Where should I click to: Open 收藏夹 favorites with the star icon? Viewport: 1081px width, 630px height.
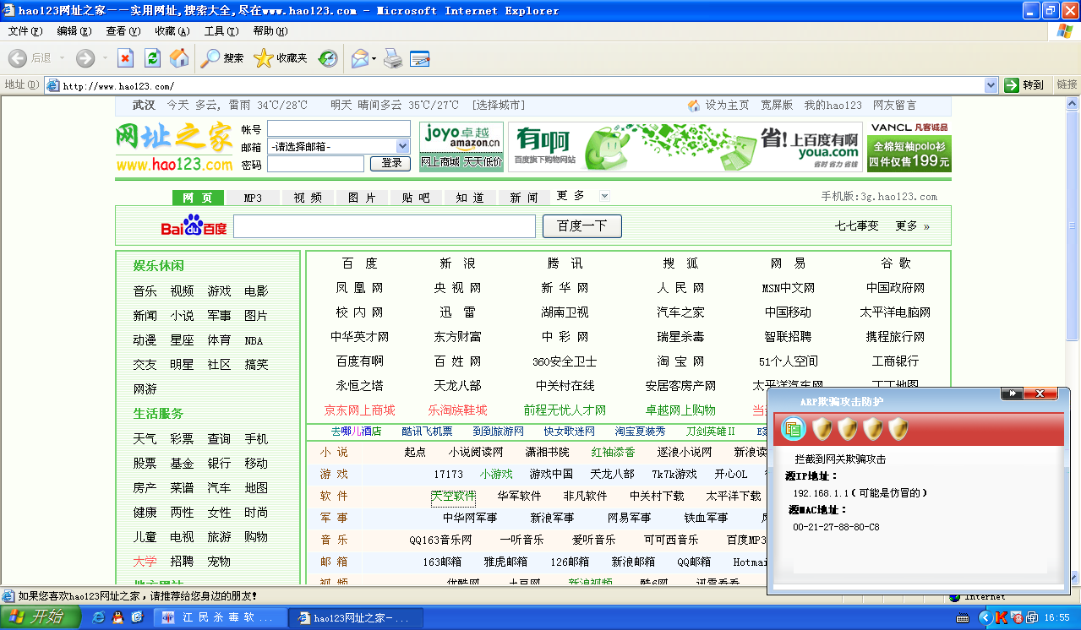tap(281, 58)
